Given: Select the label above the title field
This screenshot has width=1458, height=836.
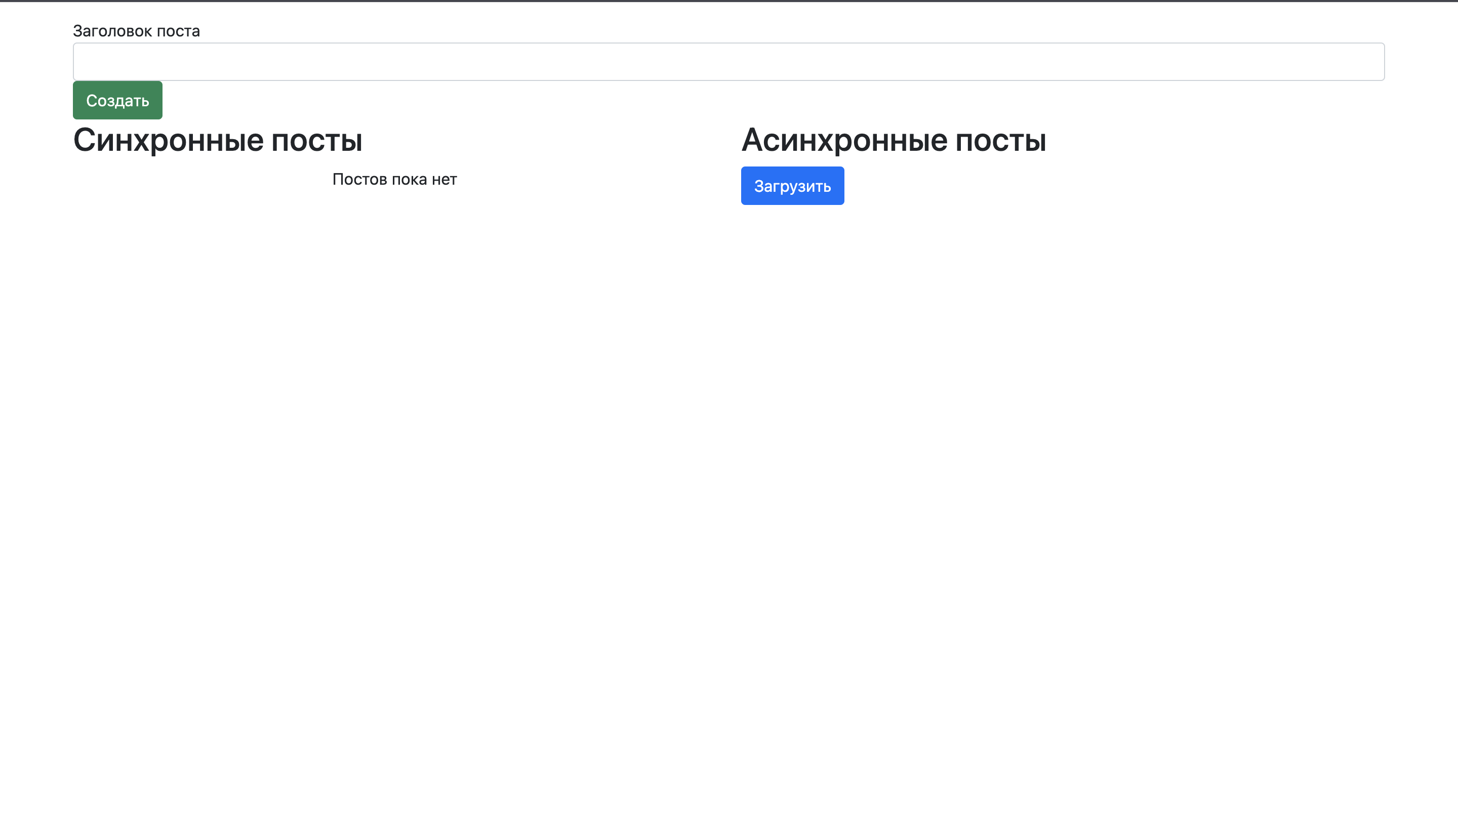Looking at the screenshot, I should [136, 31].
